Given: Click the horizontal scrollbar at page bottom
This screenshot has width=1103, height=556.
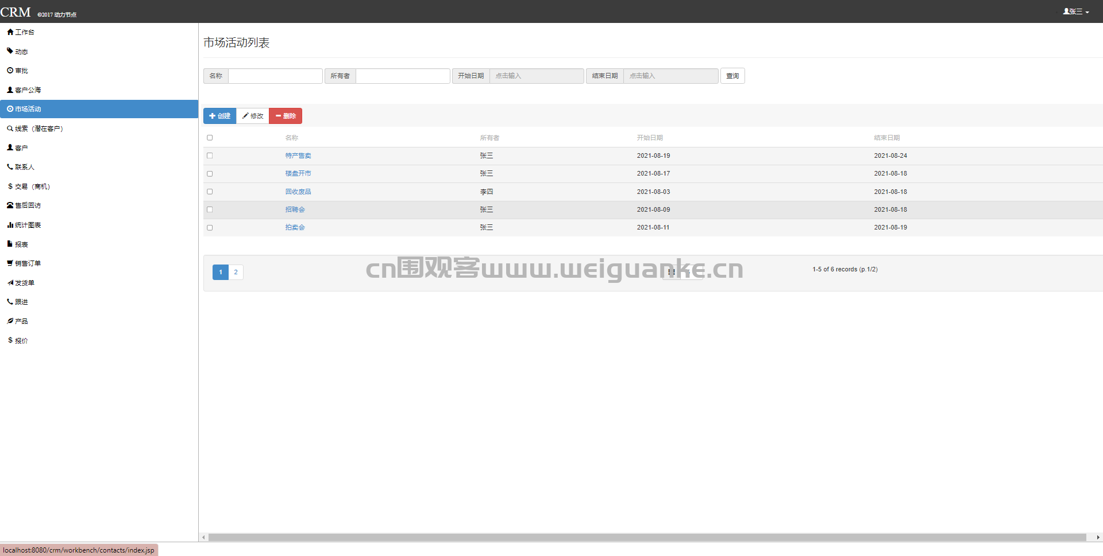Looking at the screenshot, I should coord(647,538).
